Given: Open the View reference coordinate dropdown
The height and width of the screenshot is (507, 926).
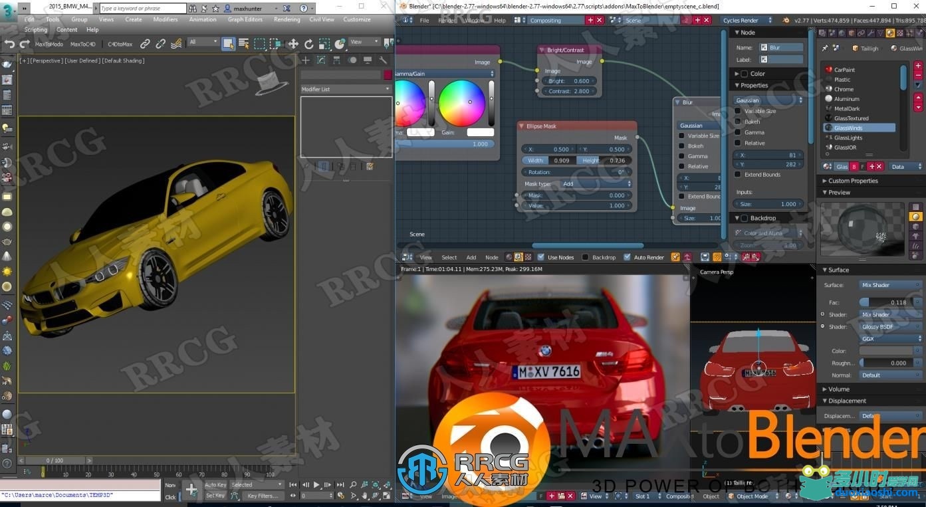Looking at the screenshot, I should click(364, 42).
